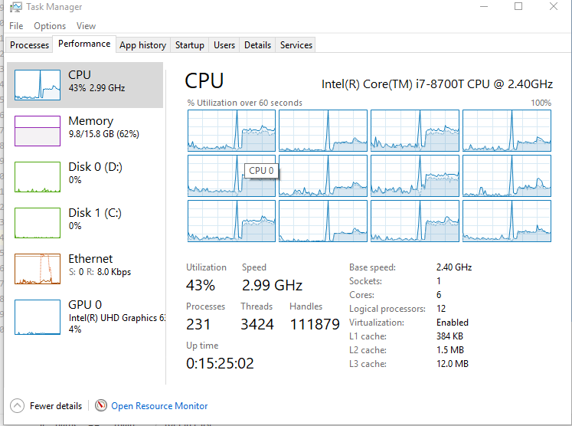
Task: Switch to the App history tab
Action: tap(143, 45)
